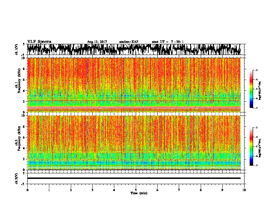This screenshot has width=275, height=213.
Task: Click the "ch.1(V)" waveform axis label
Action: tap(16, 49)
